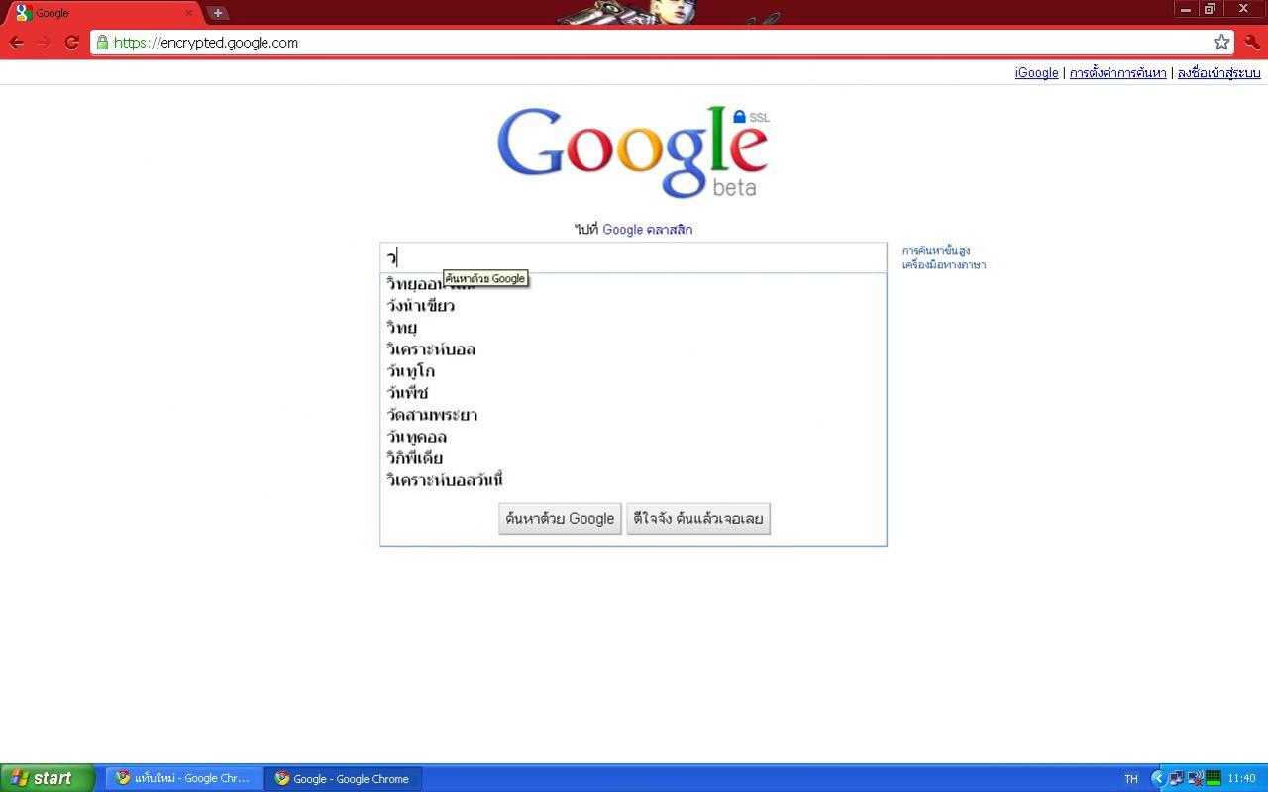This screenshot has height=792, width=1268.
Task: Switch to the Google - Google Chrome taskbar button
Action: tap(343, 778)
